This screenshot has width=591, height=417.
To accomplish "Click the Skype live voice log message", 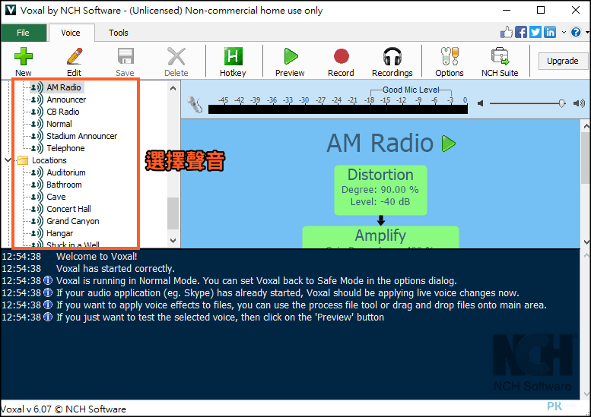I will tap(288, 292).
